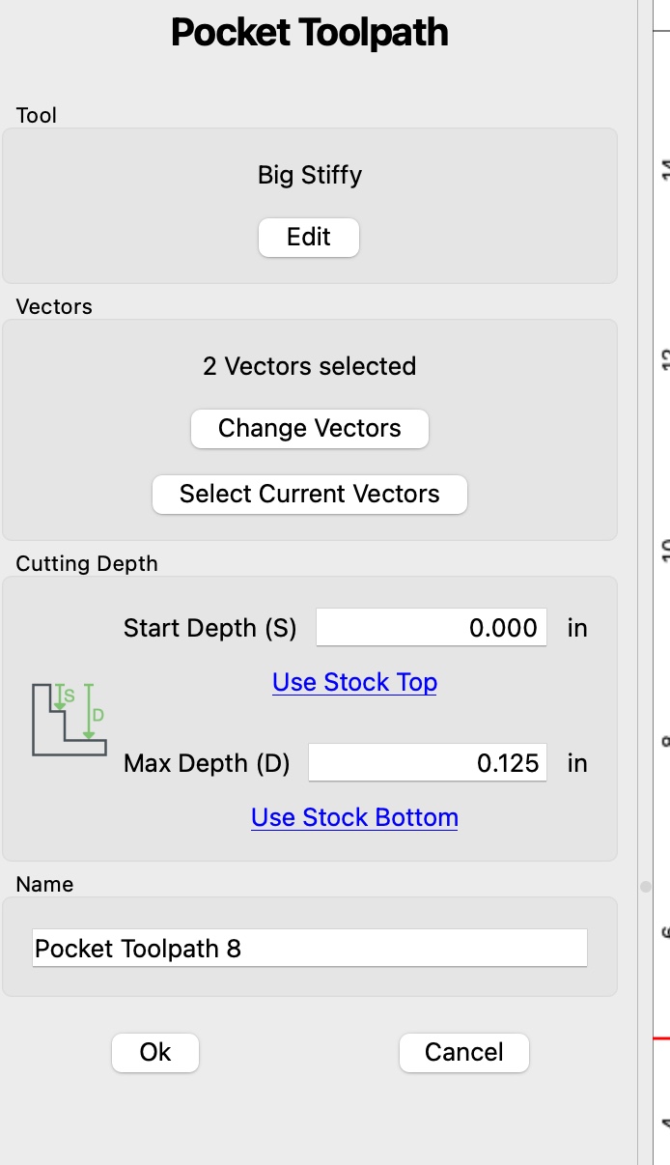Confirm the toolpath with Ok
Viewport: 670px width, 1165px height.
tap(155, 1053)
